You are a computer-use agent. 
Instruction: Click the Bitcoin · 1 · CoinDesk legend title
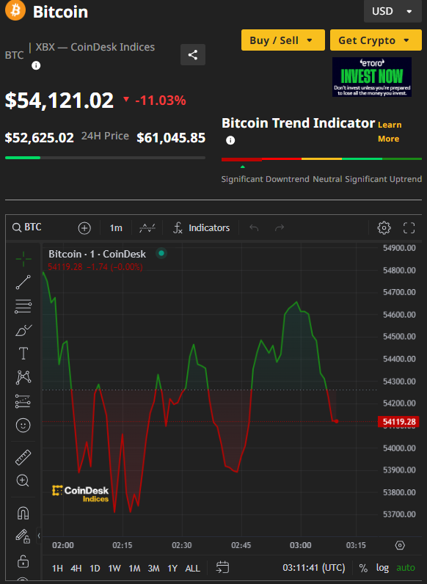pos(97,254)
